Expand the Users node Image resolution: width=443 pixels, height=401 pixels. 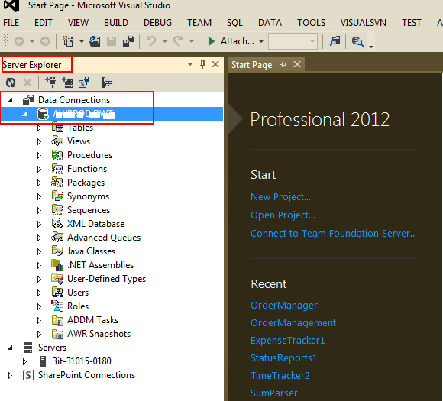[x=39, y=293]
